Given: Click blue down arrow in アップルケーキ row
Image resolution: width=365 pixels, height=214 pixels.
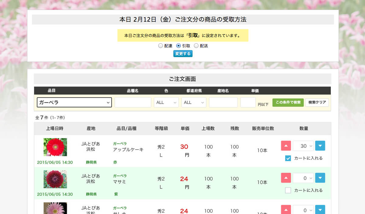Looking at the screenshot, I should tap(320, 146).
